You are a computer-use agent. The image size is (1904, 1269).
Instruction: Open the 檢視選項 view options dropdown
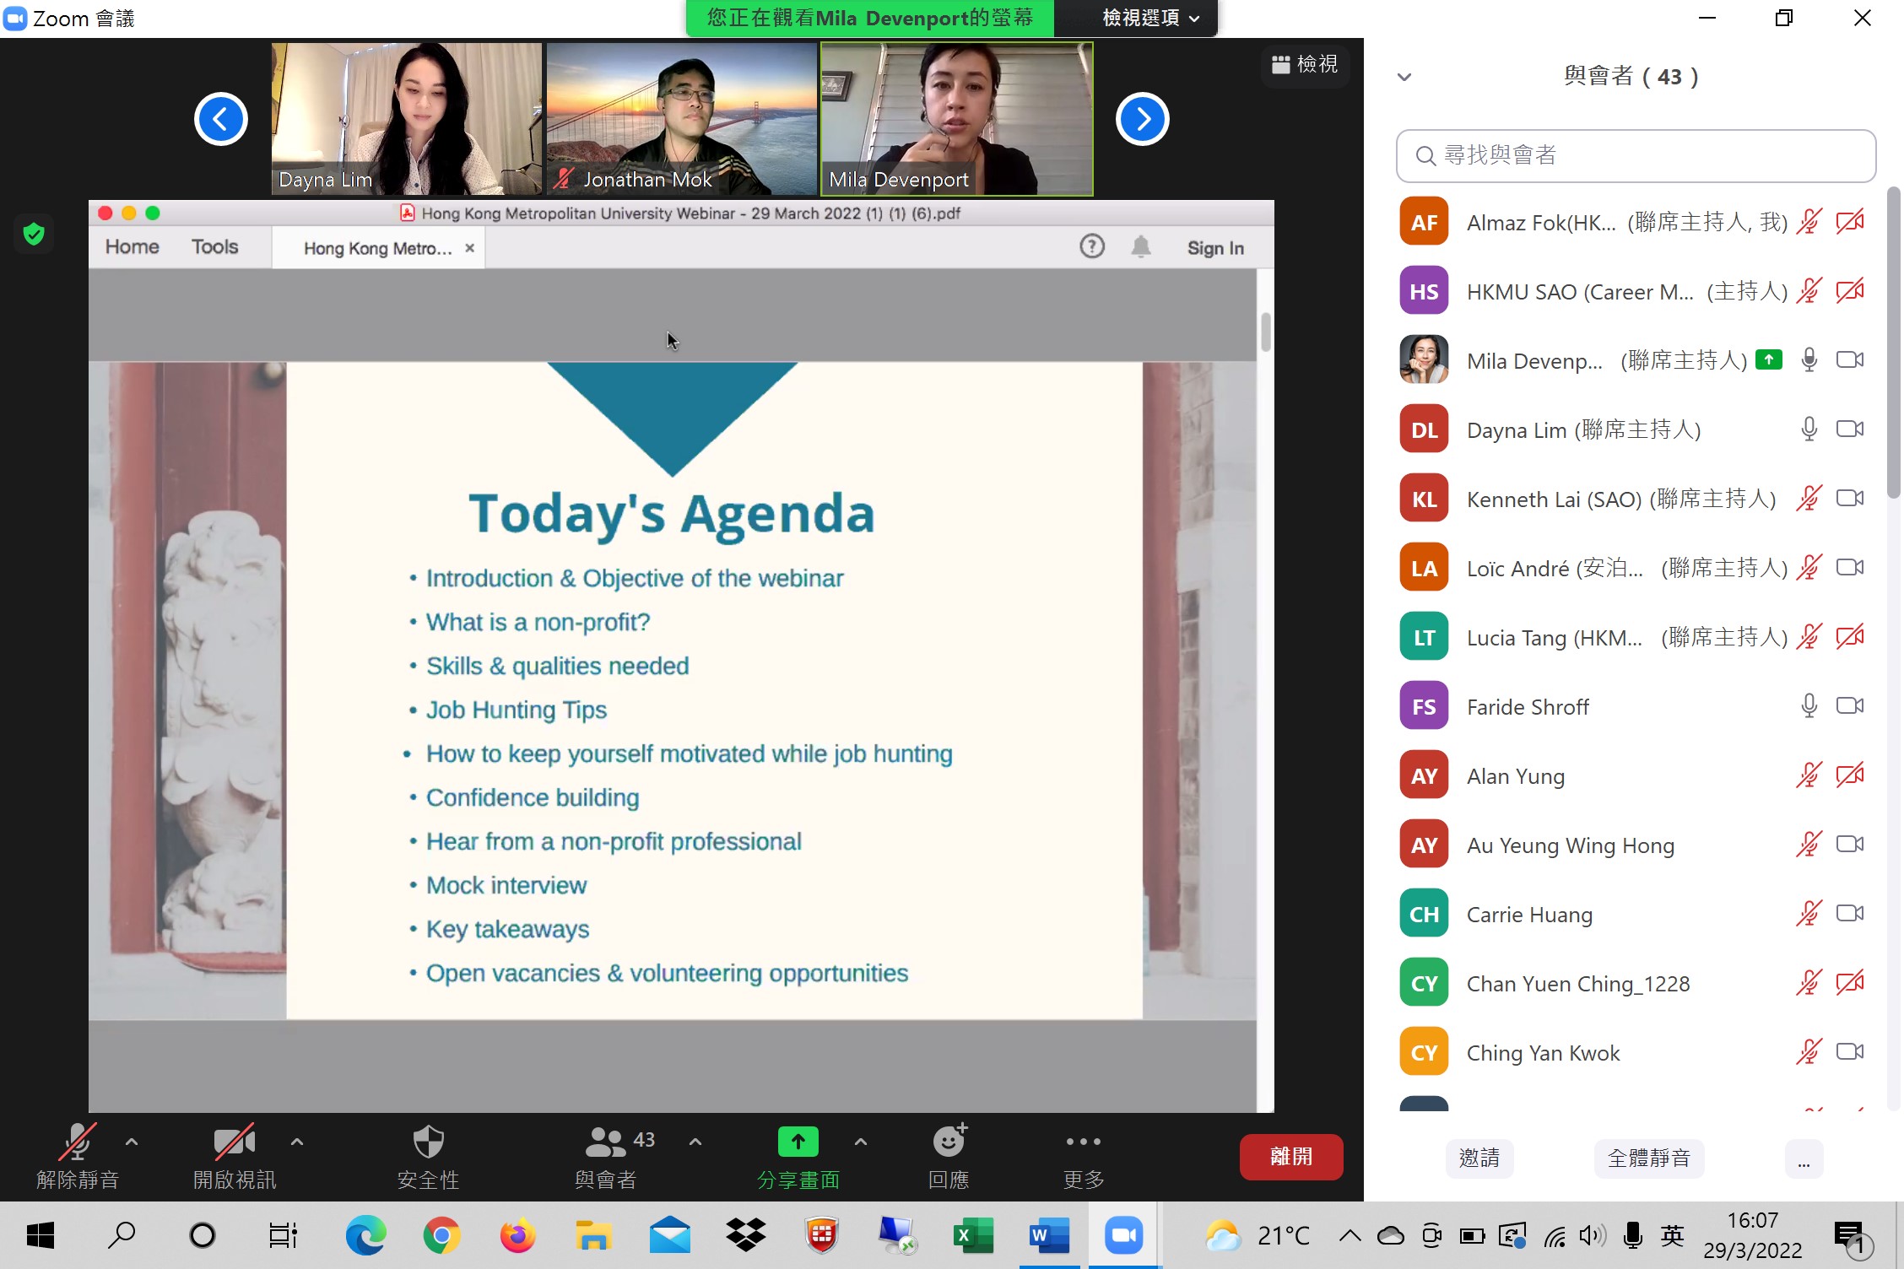point(1151,18)
